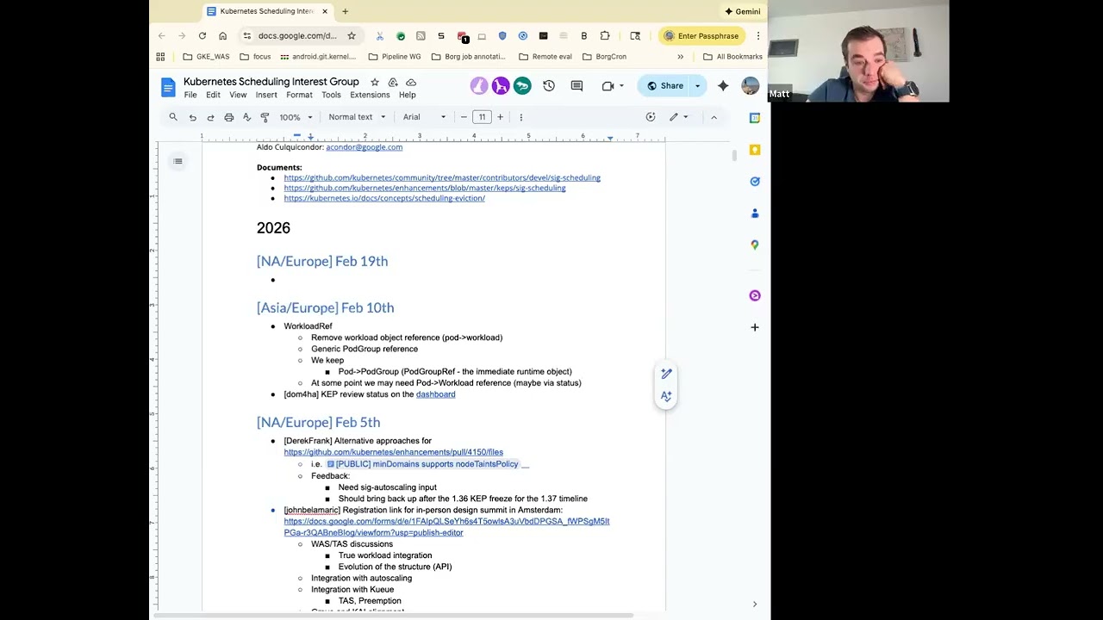Open the Pipeline WG bookmark folder
This screenshot has height=620, width=1103.
click(395, 57)
